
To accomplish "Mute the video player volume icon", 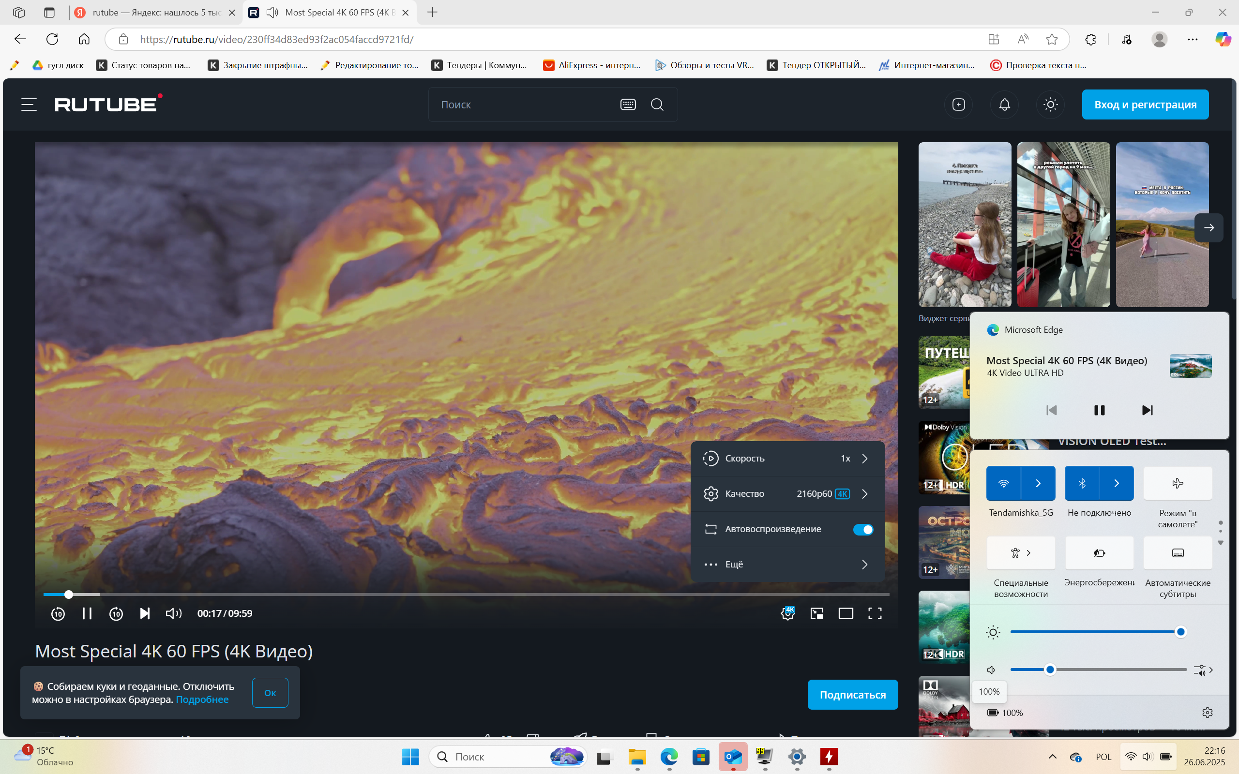I will [x=174, y=613].
